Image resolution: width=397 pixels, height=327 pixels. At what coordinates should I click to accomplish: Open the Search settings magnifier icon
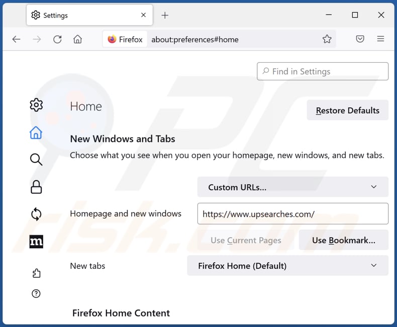36,159
